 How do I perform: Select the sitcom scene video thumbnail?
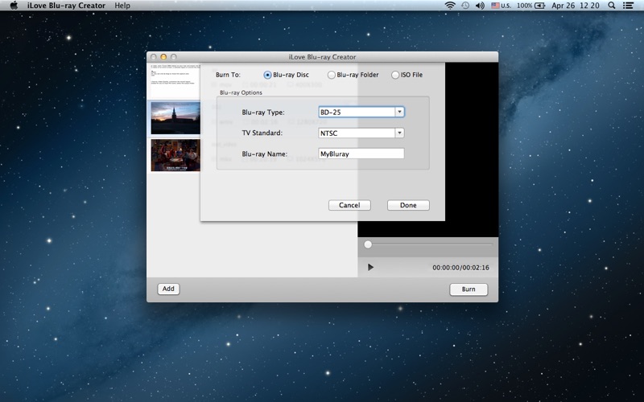pyautogui.click(x=175, y=155)
